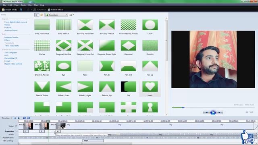The height and width of the screenshot is (145, 258).
Task: Choose the Bow Tie, Horizontal transition
Action: [85, 25]
